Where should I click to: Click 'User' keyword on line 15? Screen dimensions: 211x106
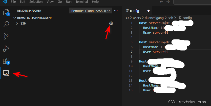click(147, 90)
